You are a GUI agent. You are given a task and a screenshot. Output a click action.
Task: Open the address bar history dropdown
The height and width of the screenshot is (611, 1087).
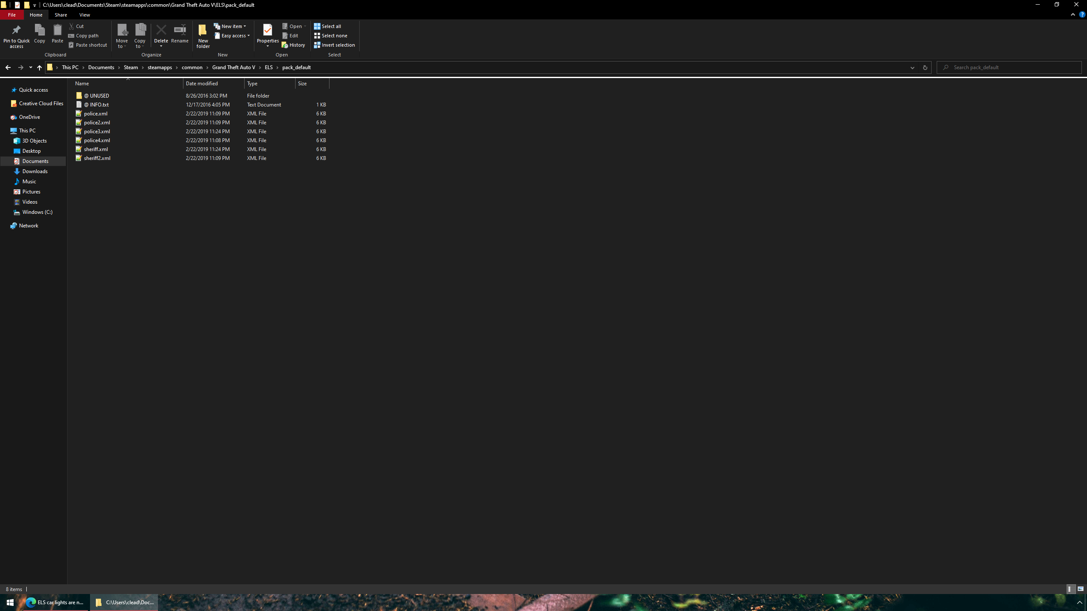912,67
